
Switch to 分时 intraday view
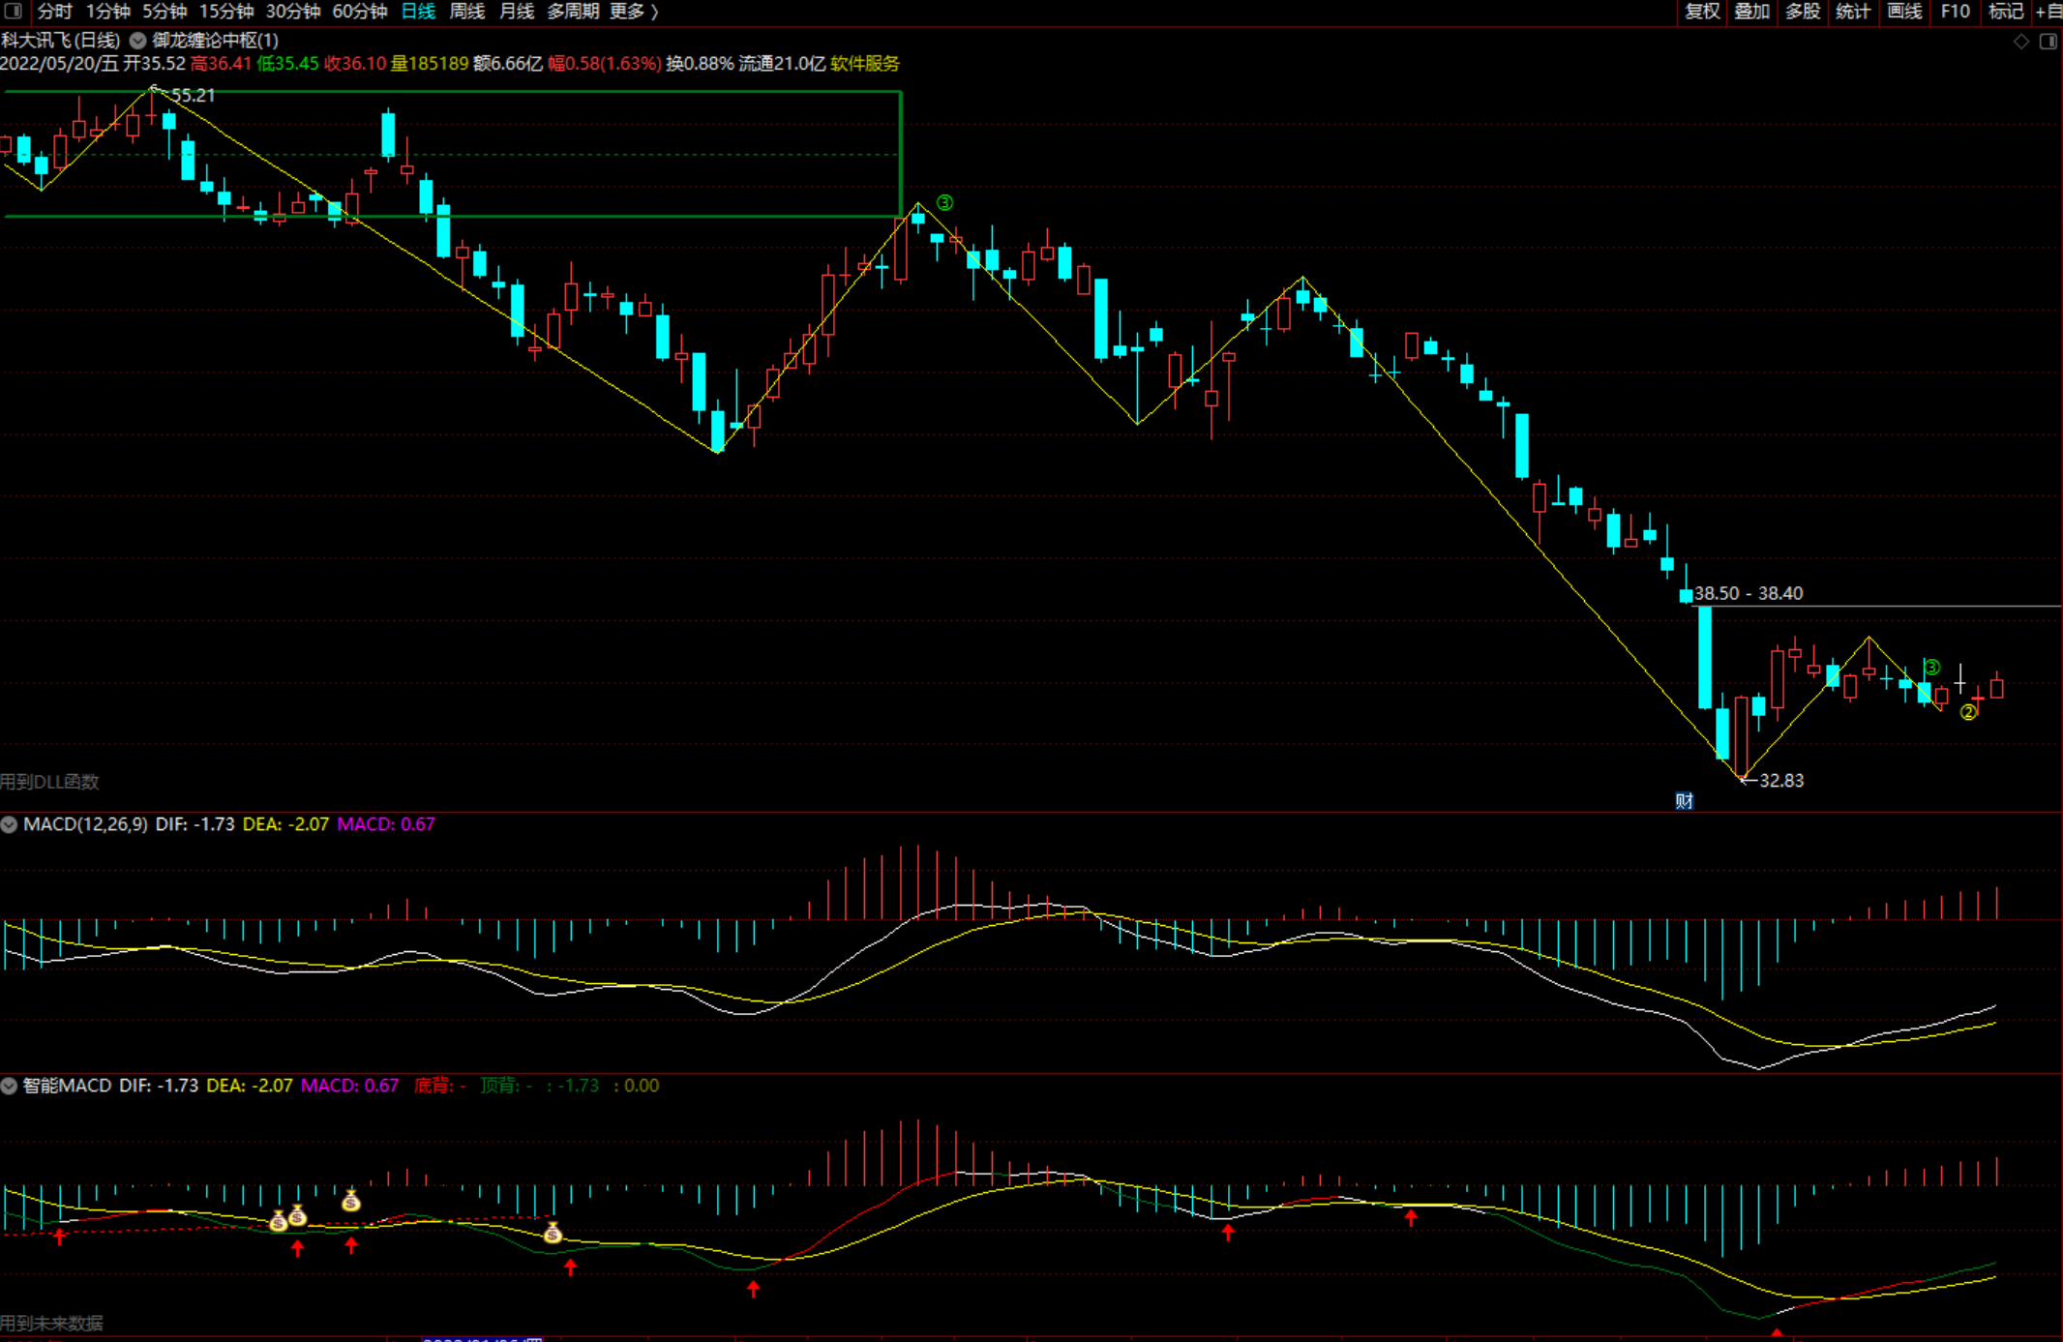point(54,12)
